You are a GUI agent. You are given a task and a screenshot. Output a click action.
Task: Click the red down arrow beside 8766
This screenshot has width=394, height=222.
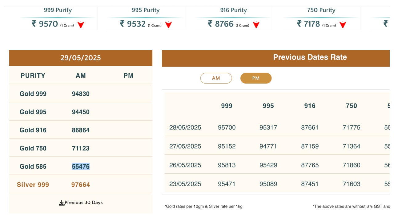coord(256,25)
